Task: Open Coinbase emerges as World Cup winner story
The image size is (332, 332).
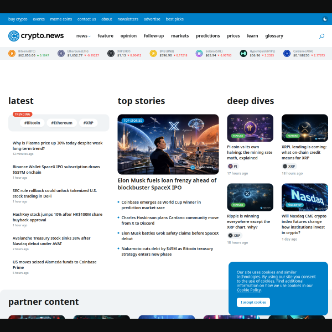Action: coord(161,205)
